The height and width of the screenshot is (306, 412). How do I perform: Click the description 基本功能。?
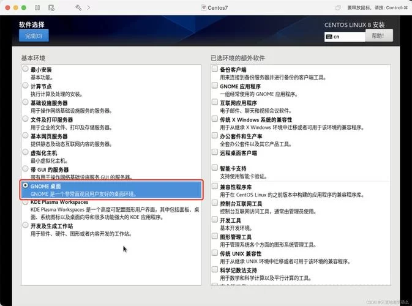[x=42, y=78]
